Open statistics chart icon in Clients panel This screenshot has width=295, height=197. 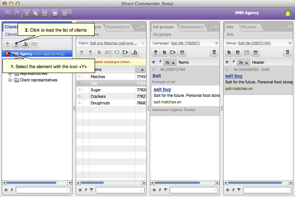pos(25,44)
